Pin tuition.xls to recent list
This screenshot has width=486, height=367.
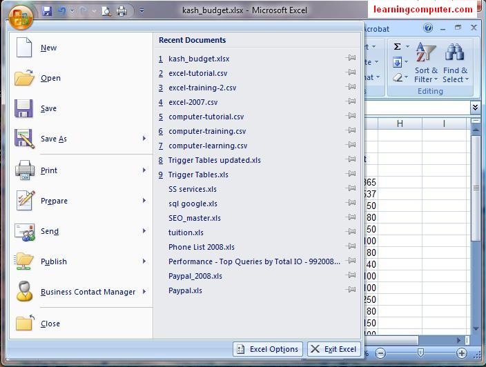[351, 232]
